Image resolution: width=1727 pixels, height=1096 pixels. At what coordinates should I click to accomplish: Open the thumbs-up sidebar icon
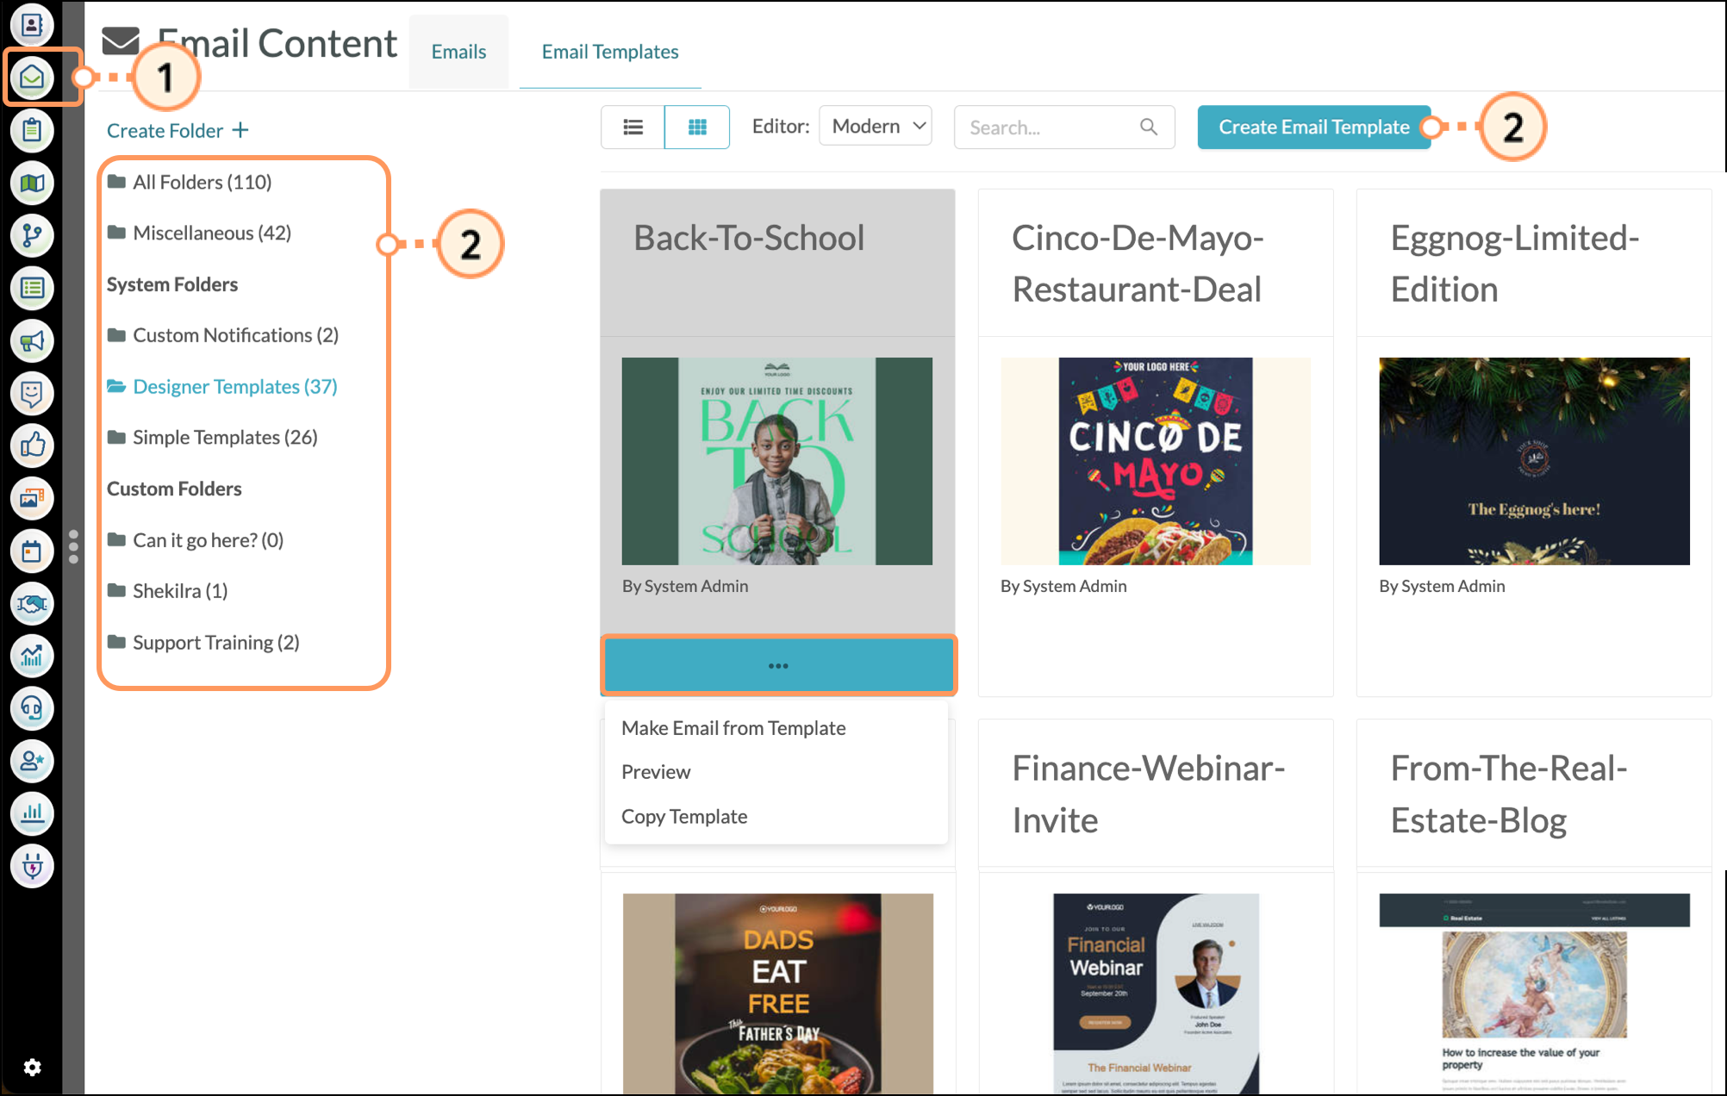click(x=32, y=445)
